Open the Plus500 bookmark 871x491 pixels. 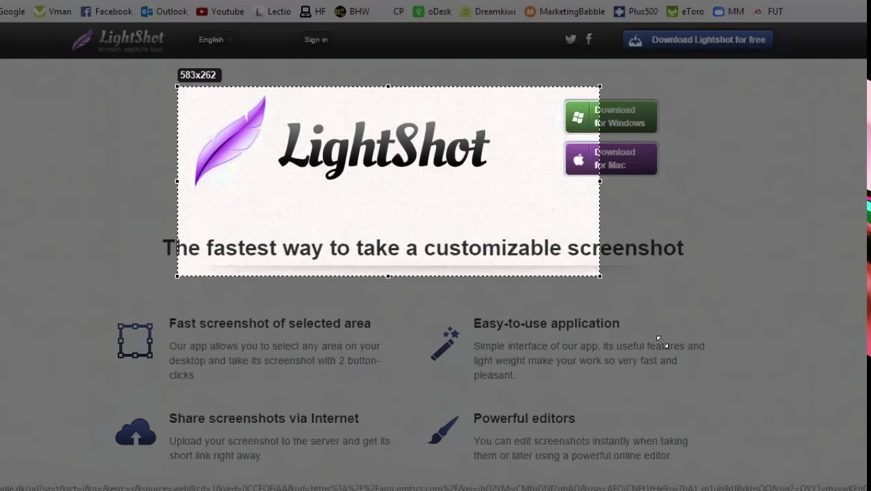click(x=636, y=12)
